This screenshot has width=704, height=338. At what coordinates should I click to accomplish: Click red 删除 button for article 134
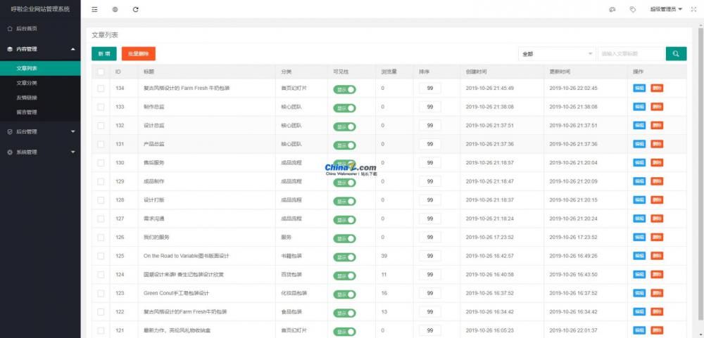click(x=656, y=89)
